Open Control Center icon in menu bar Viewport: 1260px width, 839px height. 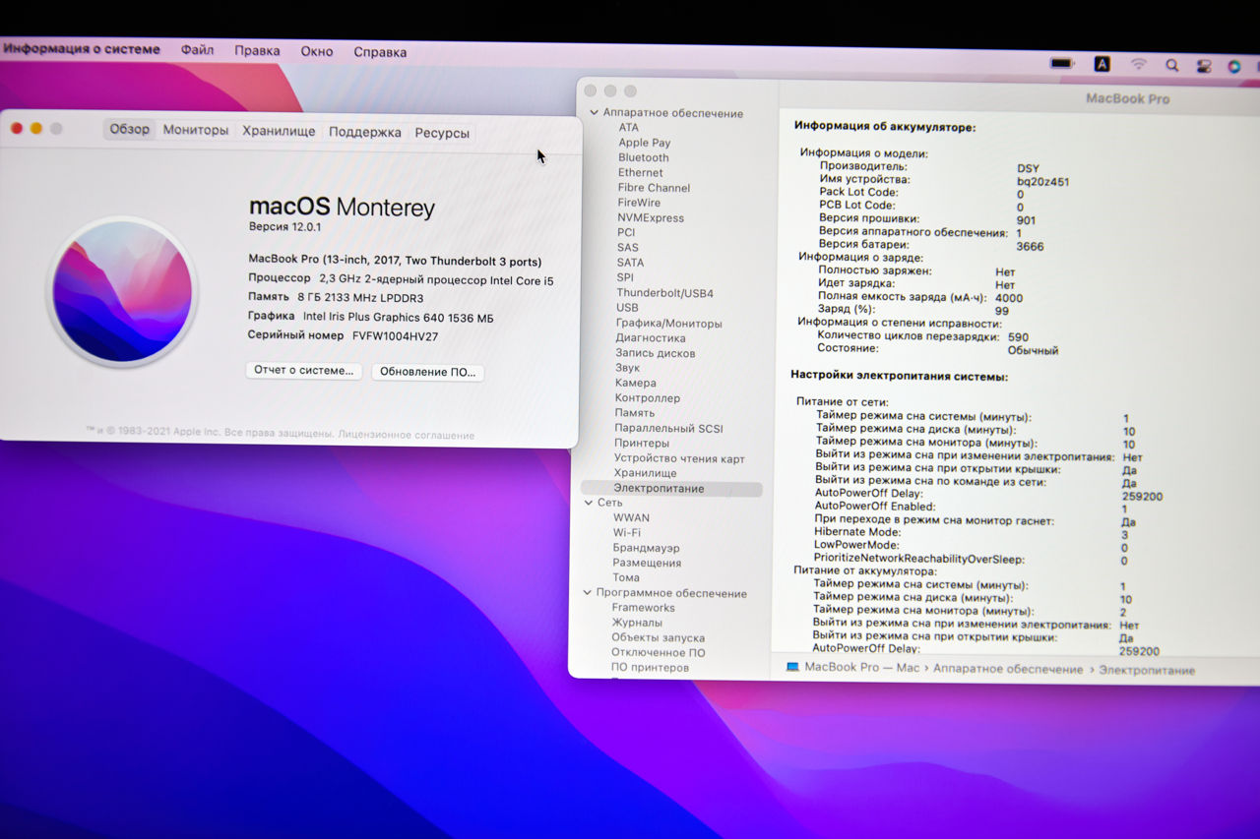point(1204,67)
